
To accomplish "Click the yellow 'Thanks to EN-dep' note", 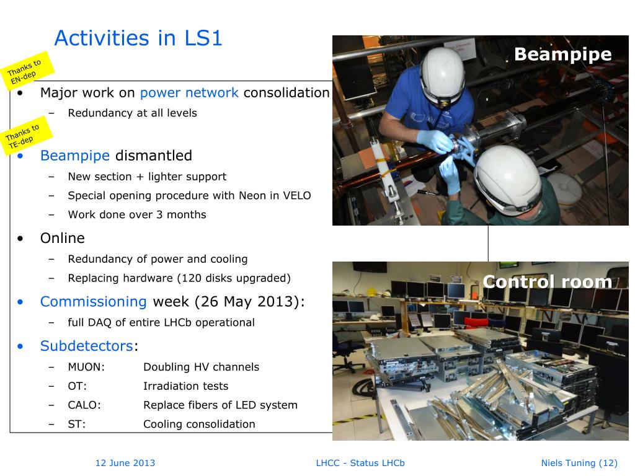I will click(x=26, y=71).
